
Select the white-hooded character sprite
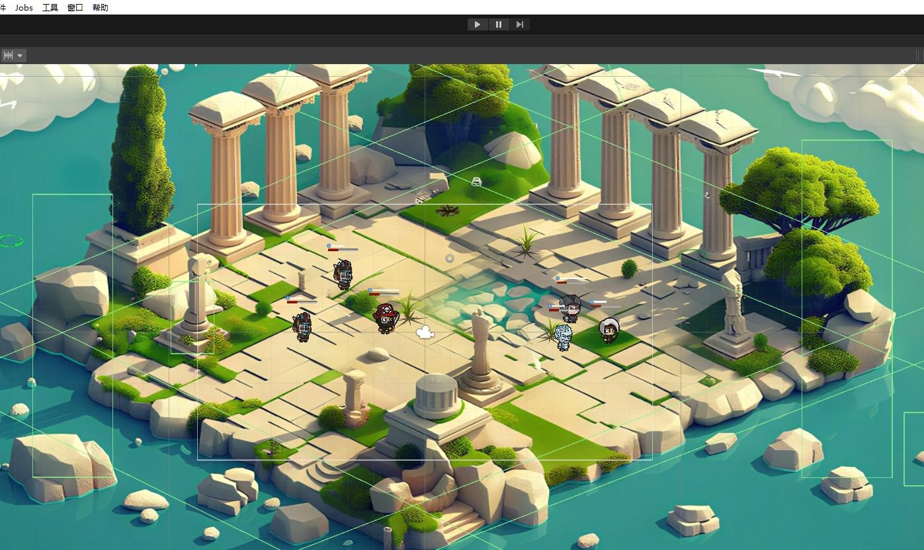pos(609,329)
